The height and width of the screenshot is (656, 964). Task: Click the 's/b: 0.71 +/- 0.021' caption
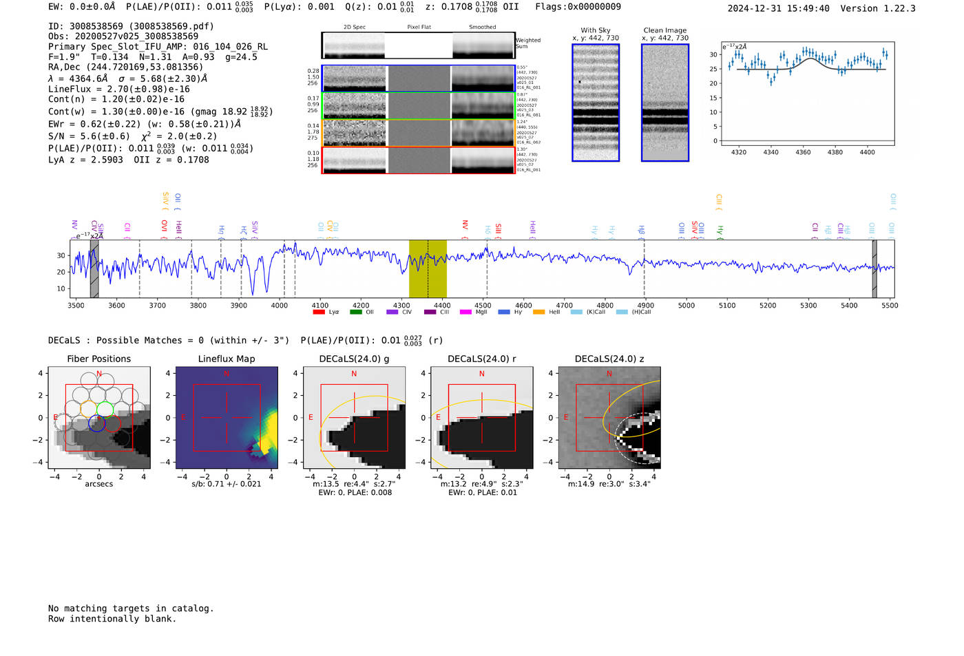(227, 484)
